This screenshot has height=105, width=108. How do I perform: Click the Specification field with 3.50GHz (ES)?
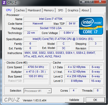point(63,39)
